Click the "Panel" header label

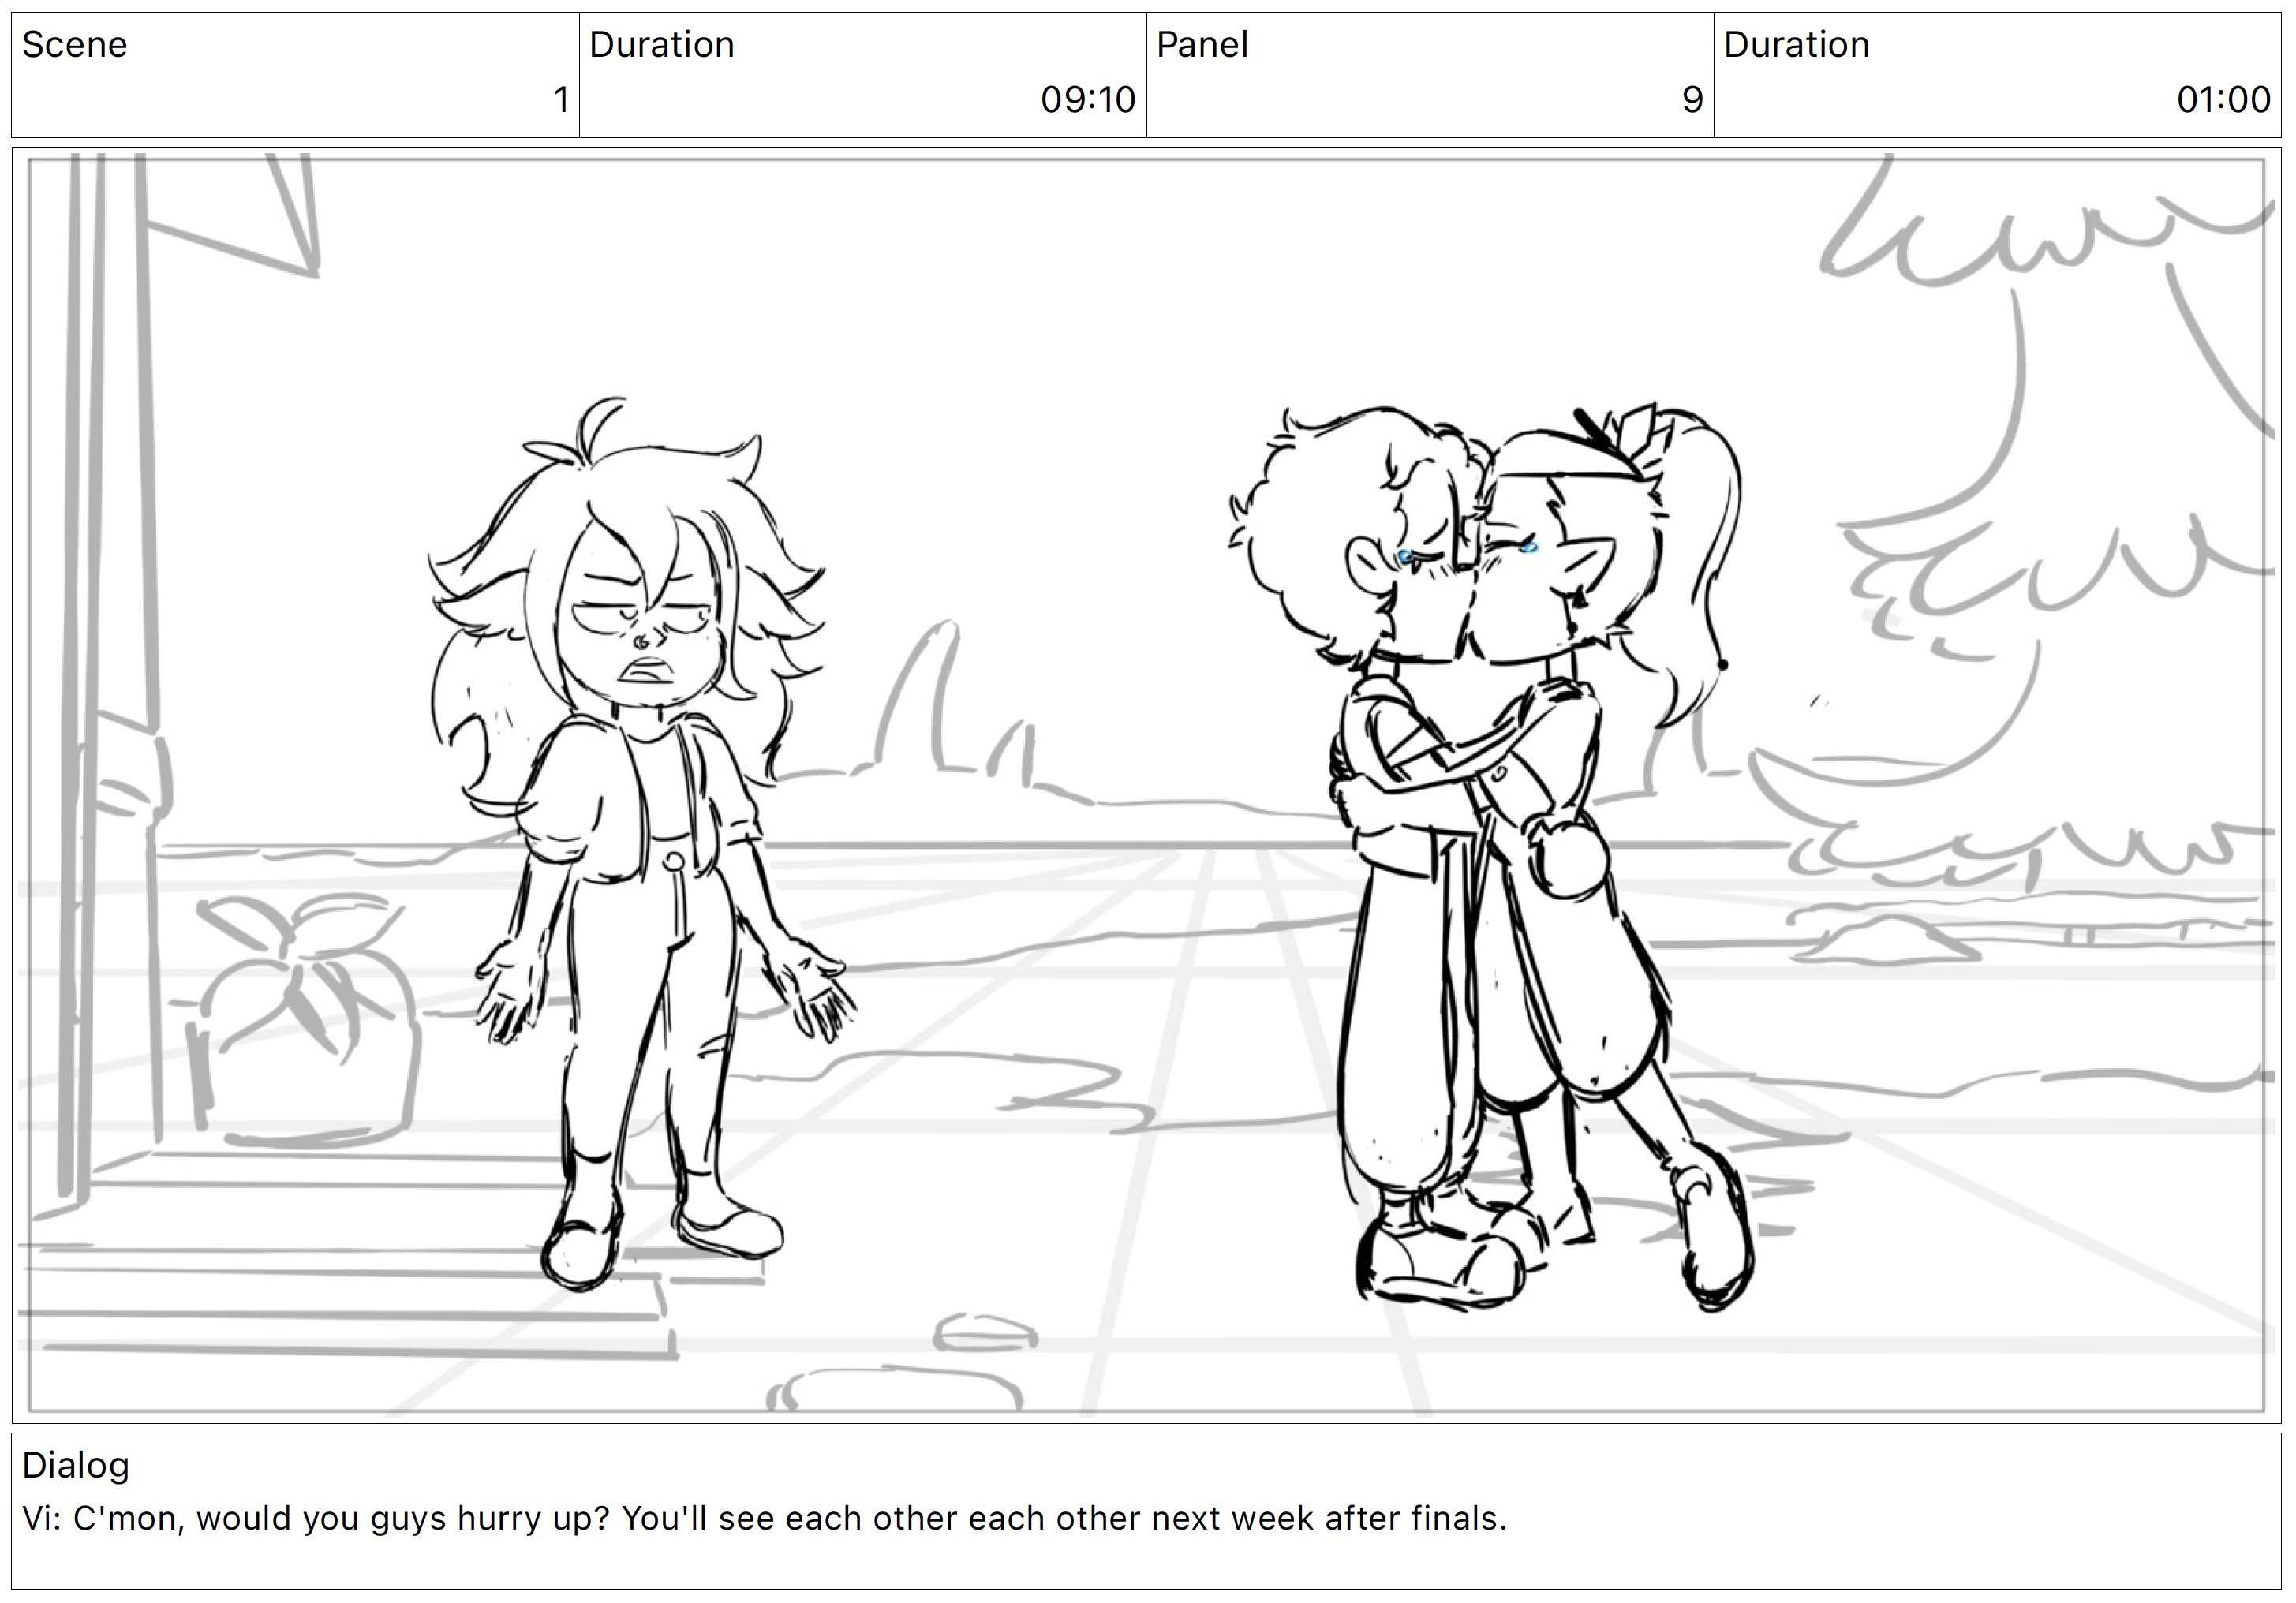point(1202,45)
